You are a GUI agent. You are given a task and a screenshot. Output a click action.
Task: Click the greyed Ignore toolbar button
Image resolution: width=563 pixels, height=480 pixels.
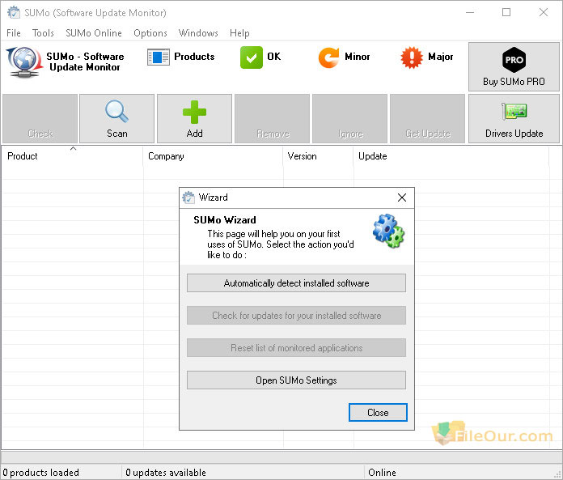tap(349, 118)
